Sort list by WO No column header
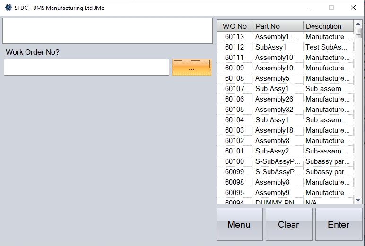Screen dimensions: 365x246 pos(235,26)
